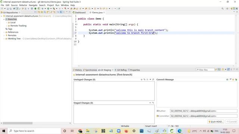Open Microsoft Edge from the taskbar

(179, 131)
